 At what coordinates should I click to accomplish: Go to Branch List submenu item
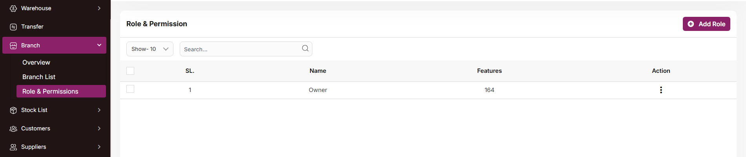pos(39,77)
